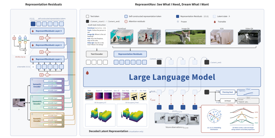
Task: Click the black (latent_start) / (latent_end) legend square
Action: (88, 21)
